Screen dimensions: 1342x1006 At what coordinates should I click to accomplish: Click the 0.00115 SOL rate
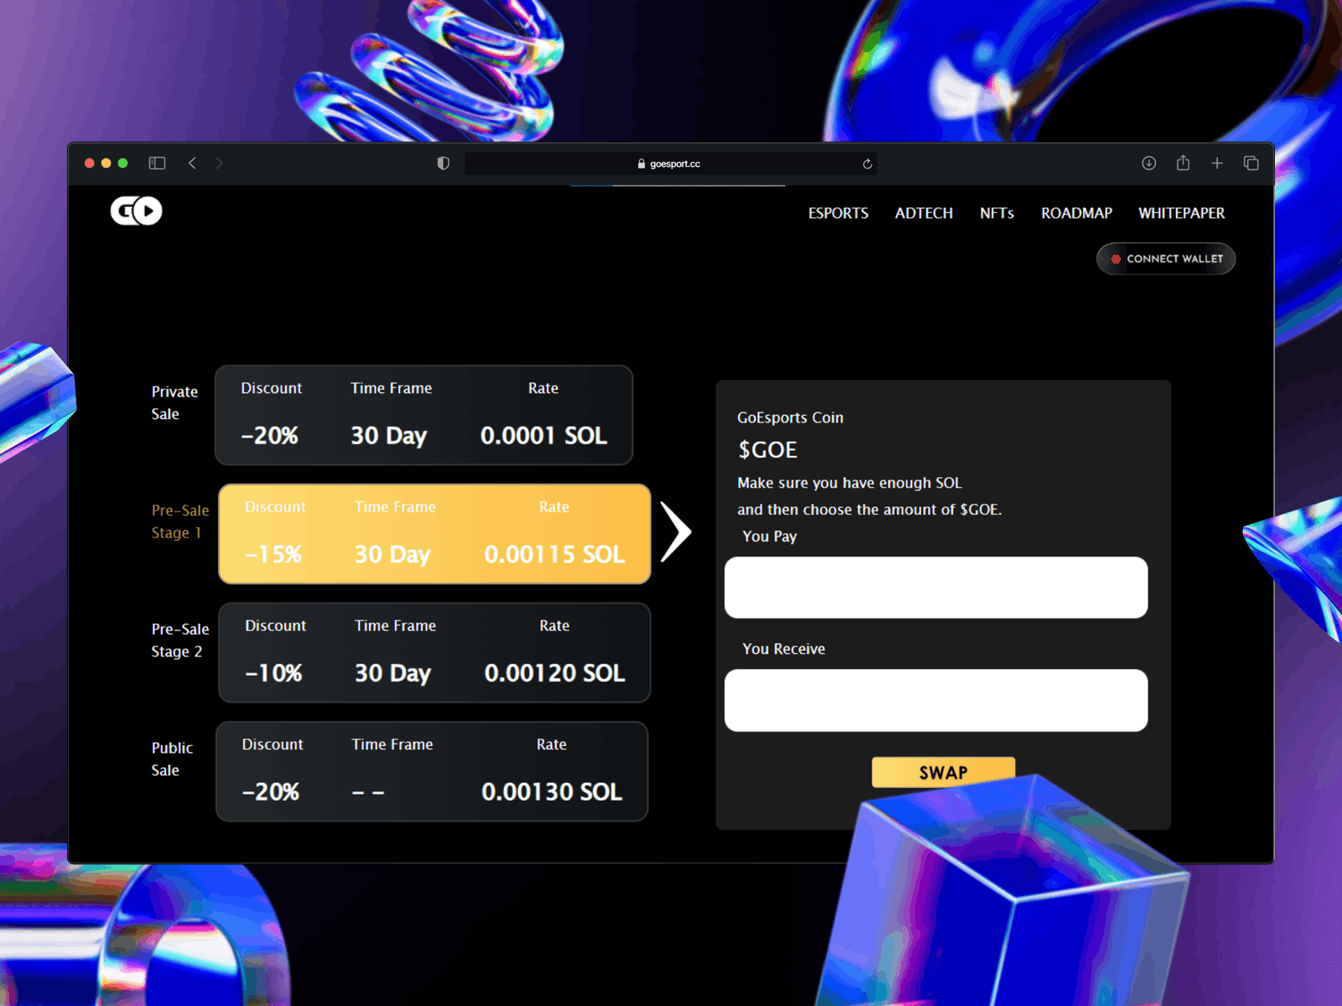tap(554, 554)
